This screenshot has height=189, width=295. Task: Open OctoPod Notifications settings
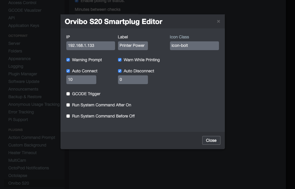tap(28, 168)
